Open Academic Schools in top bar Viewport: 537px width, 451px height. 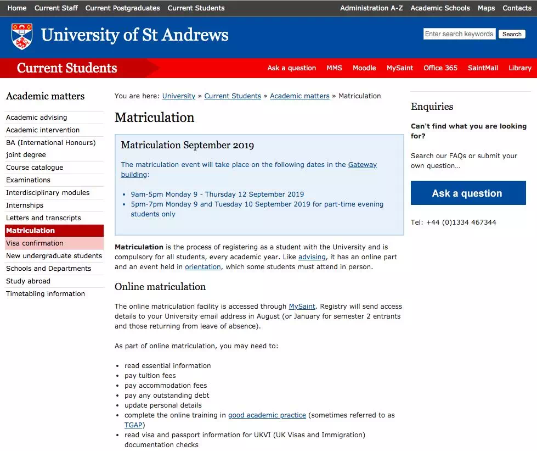tap(440, 8)
